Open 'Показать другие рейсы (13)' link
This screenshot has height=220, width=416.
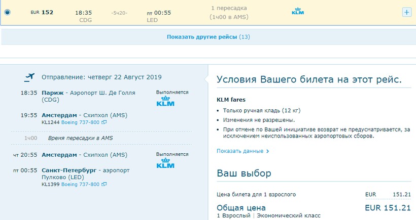click(208, 37)
